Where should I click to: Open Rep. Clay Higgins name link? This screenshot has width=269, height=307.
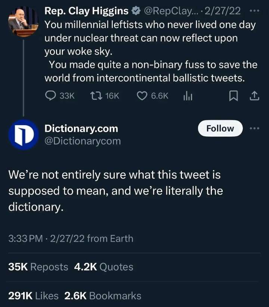point(86,11)
